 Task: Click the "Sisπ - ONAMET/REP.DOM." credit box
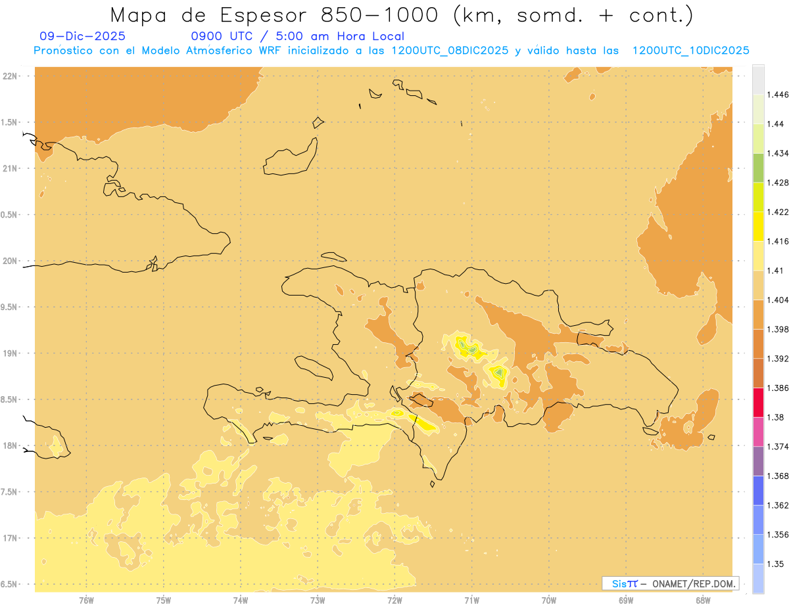pyautogui.click(x=671, y=583)
